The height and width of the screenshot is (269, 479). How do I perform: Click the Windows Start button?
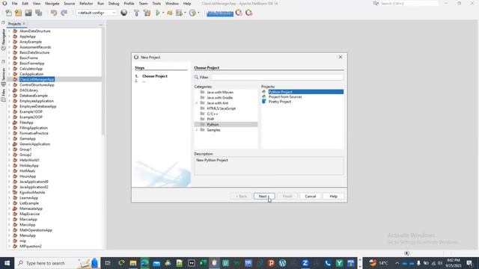pos(7,263)
